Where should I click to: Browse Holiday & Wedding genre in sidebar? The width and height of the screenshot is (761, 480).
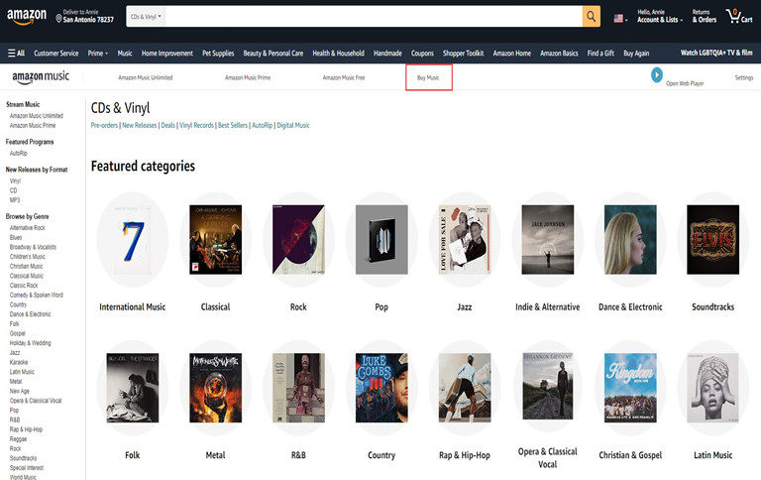click(x=30, y=343)
